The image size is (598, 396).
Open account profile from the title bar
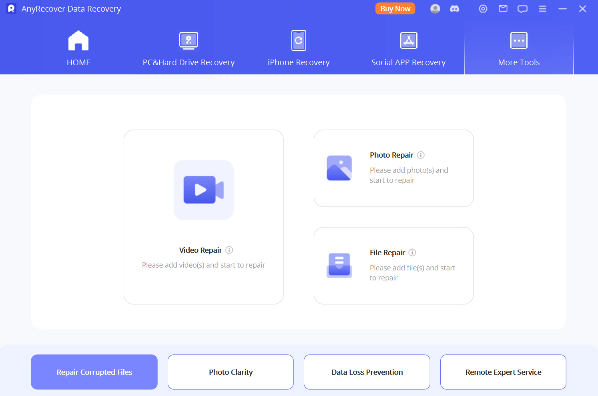435,8
